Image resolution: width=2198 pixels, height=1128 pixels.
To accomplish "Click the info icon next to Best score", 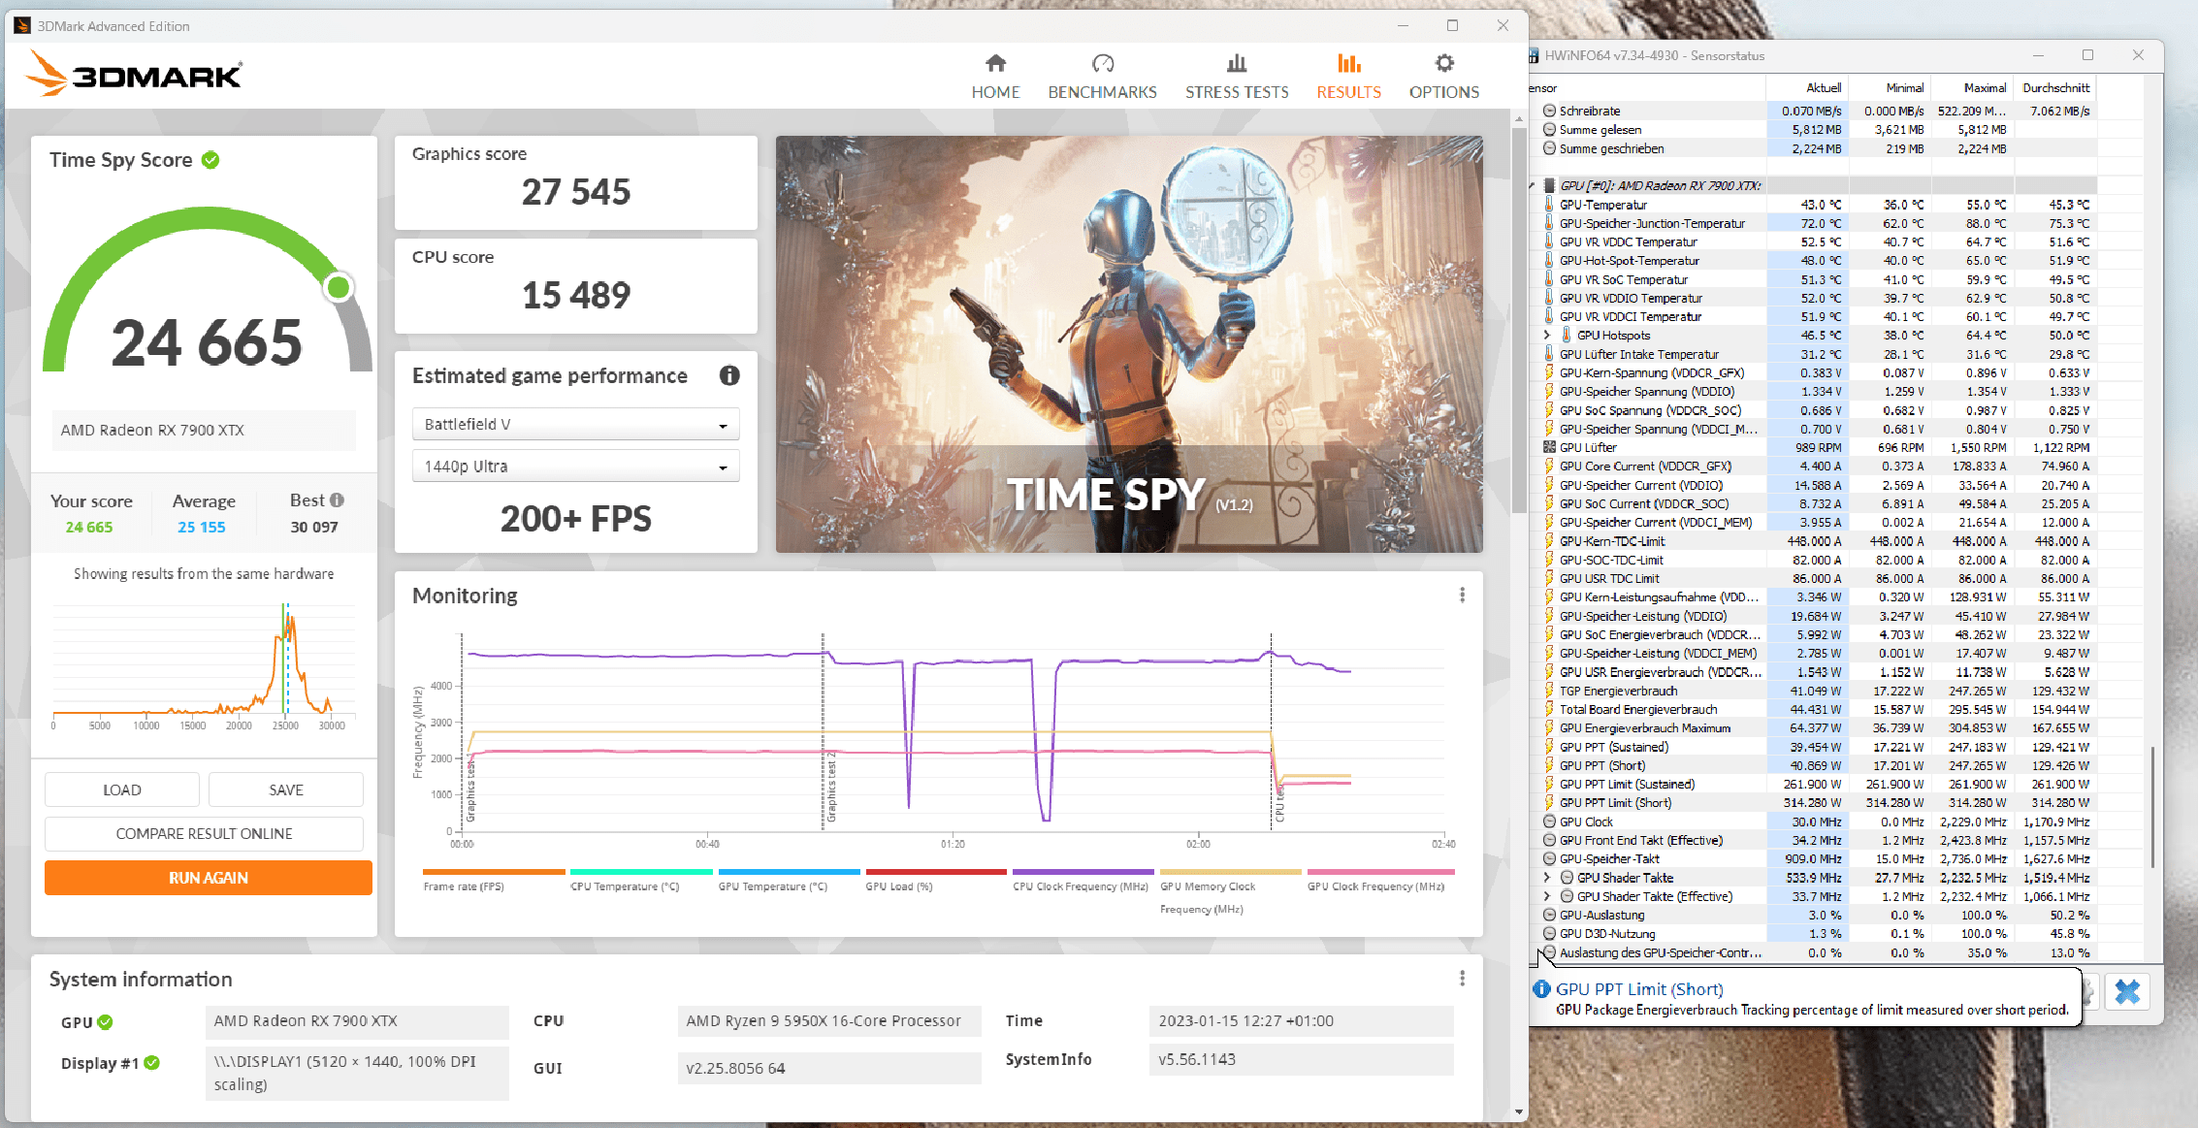I will pyautogui.click(x=337, y=500).
